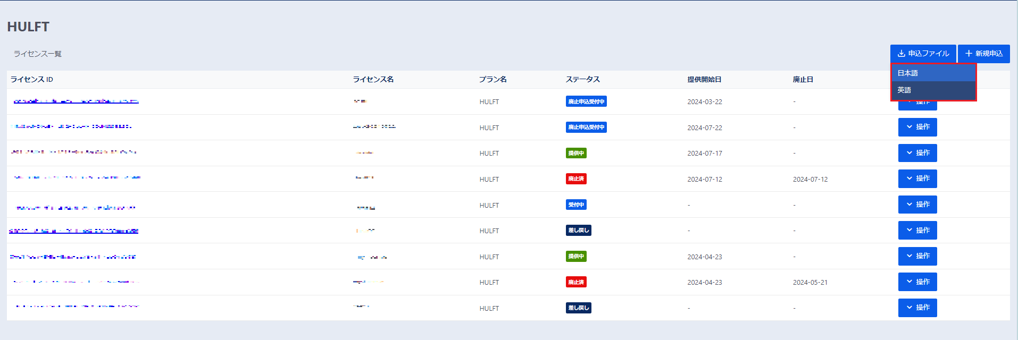Click HULFT plan name in the 2024-07-17 row
The height and width of the screenshot is (340, 1018).
point(489,154)
